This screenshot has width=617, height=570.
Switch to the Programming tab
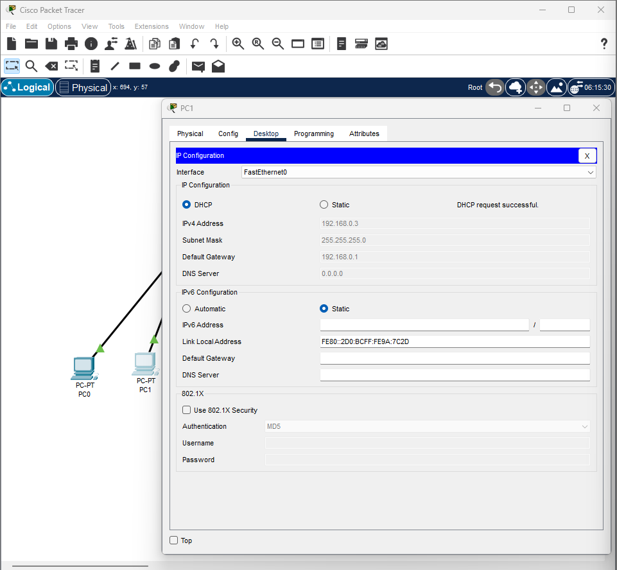click(x=313, y=134)
